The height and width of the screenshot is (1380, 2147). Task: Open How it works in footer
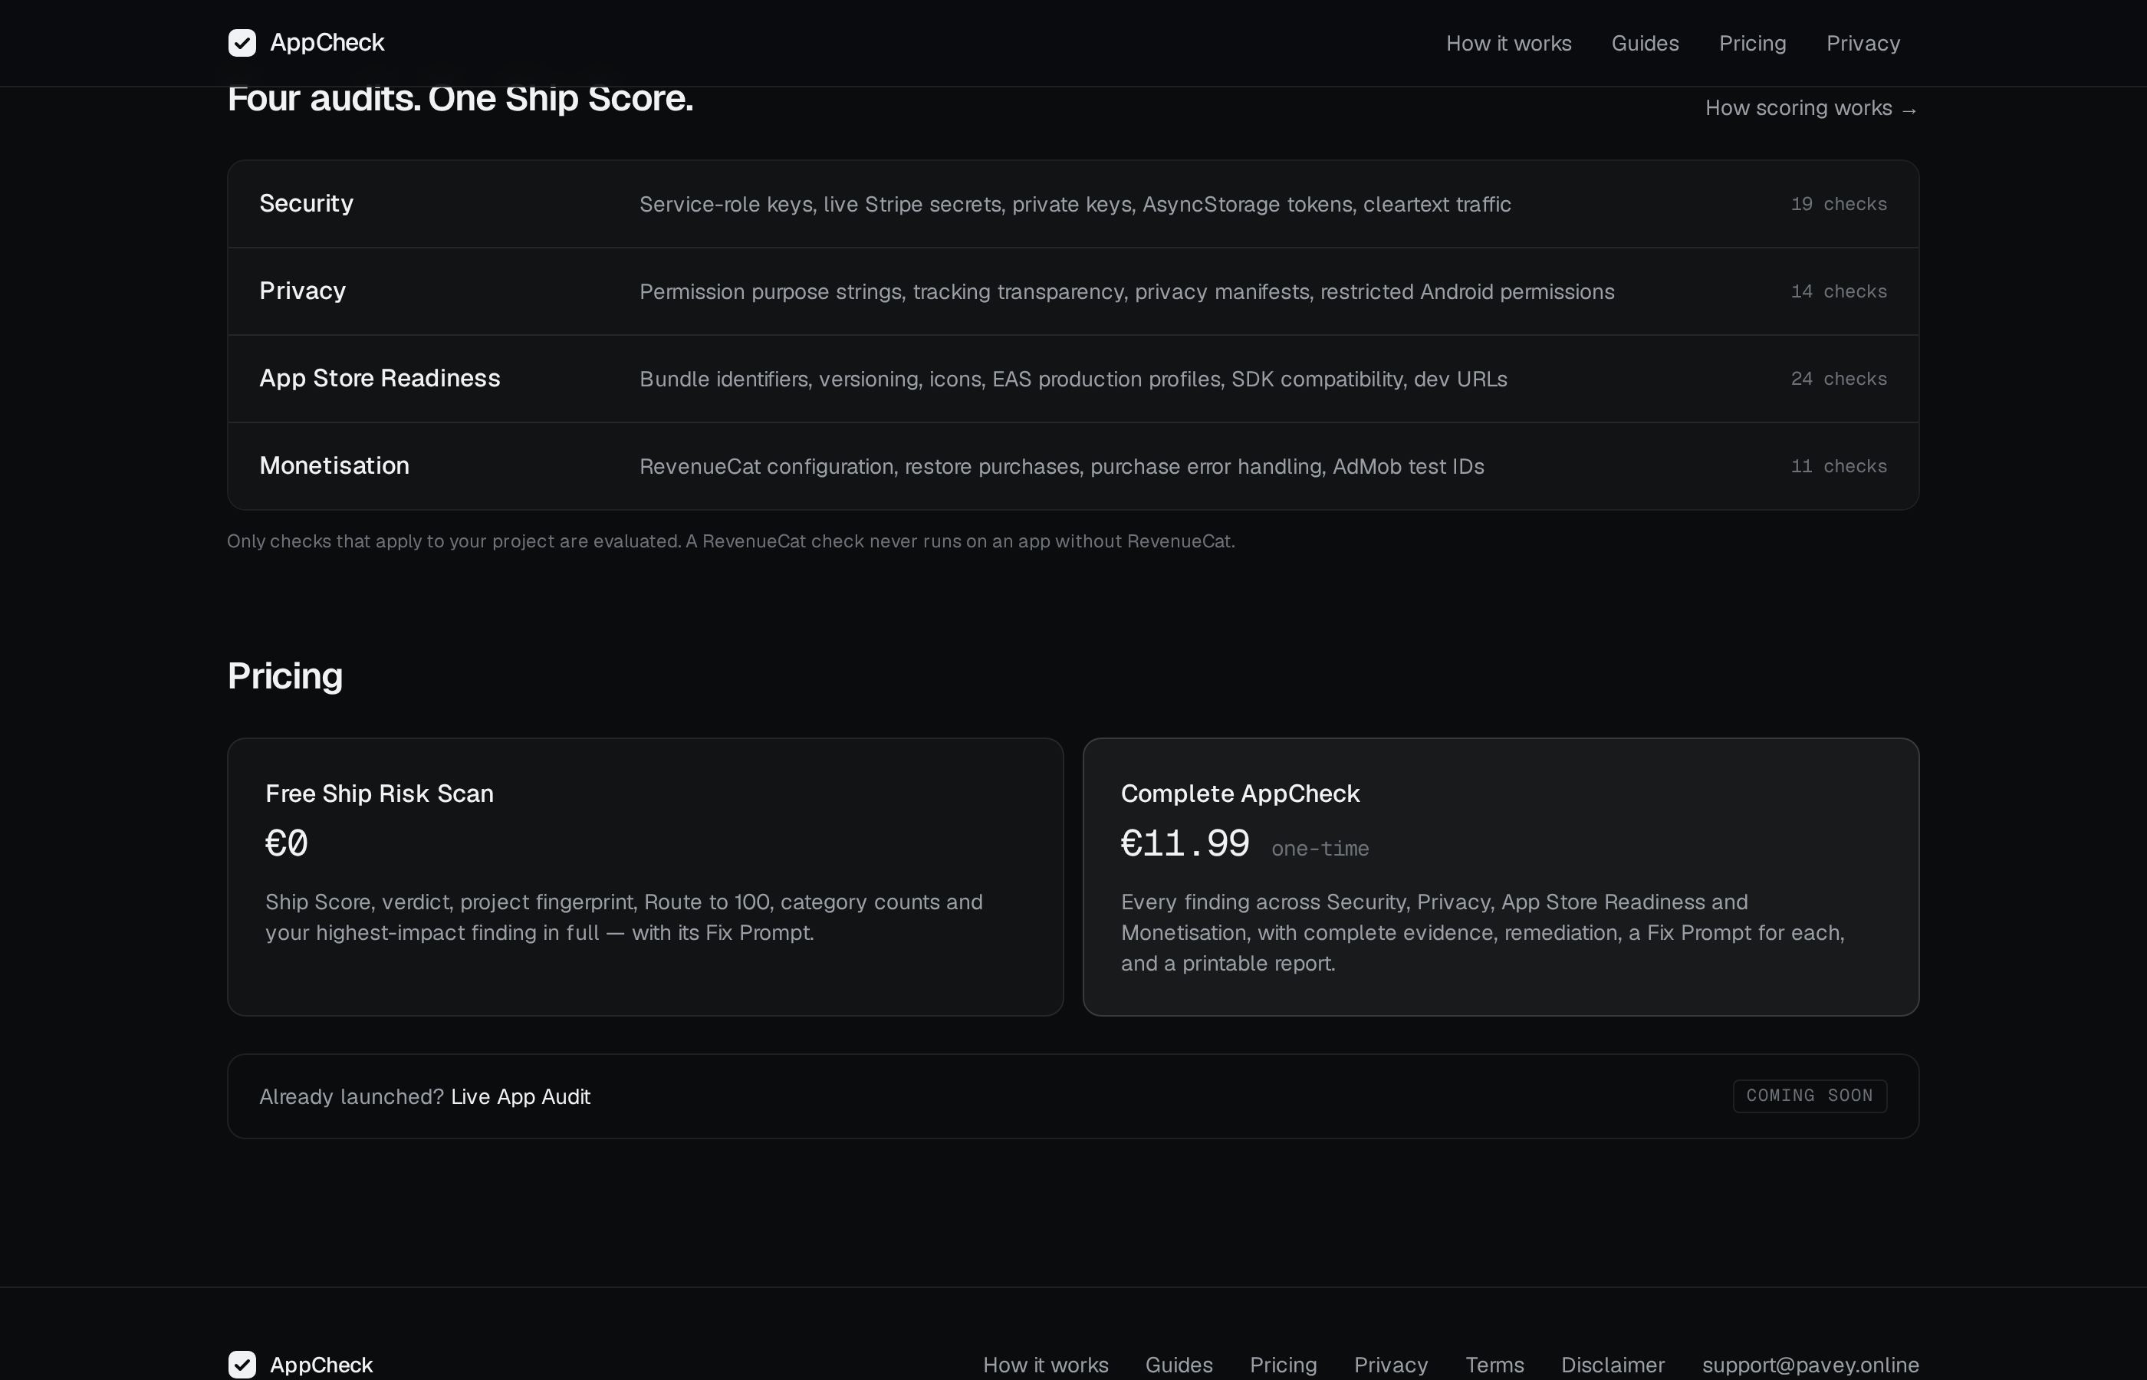(x=1045, y=1365)
